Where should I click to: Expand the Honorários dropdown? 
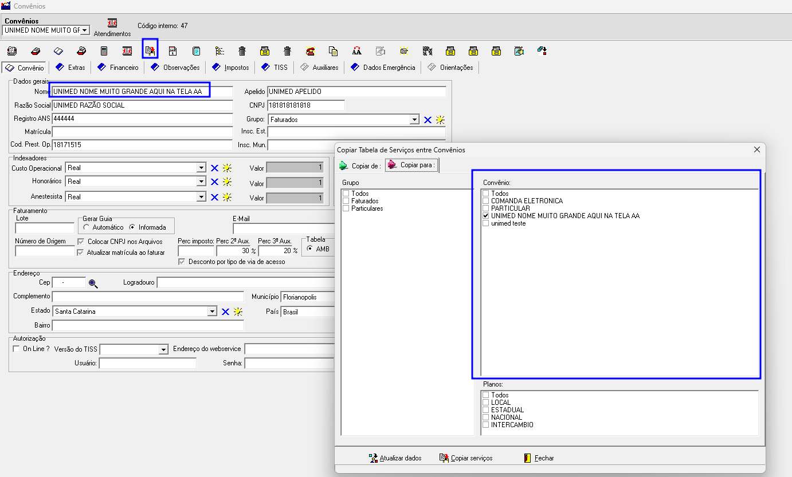pos(201,182)
